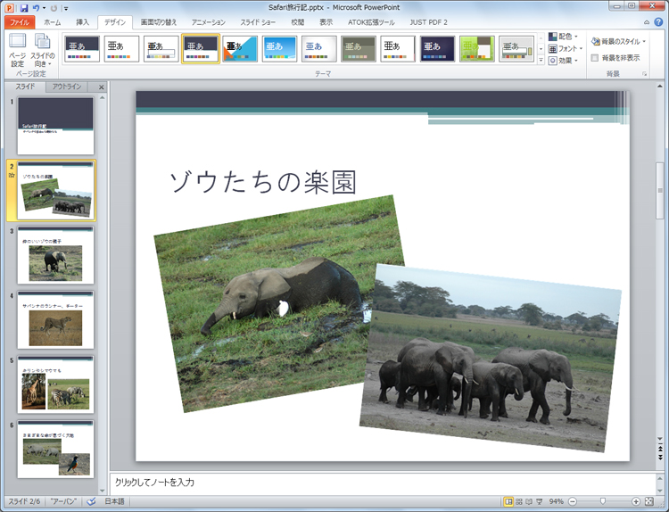Apply the first theme thumbnail in gallery
669x512 pixels.
tap(82, 49)
